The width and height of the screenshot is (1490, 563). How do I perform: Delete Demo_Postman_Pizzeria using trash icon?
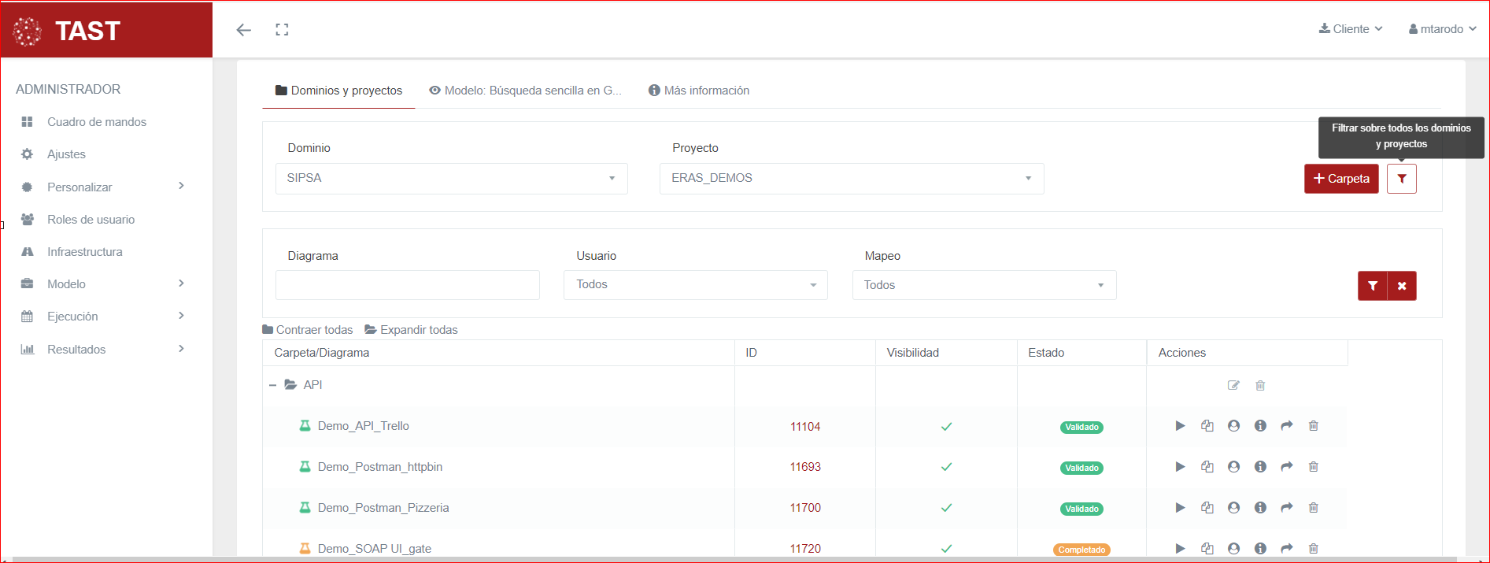[x=1314, y=508]
